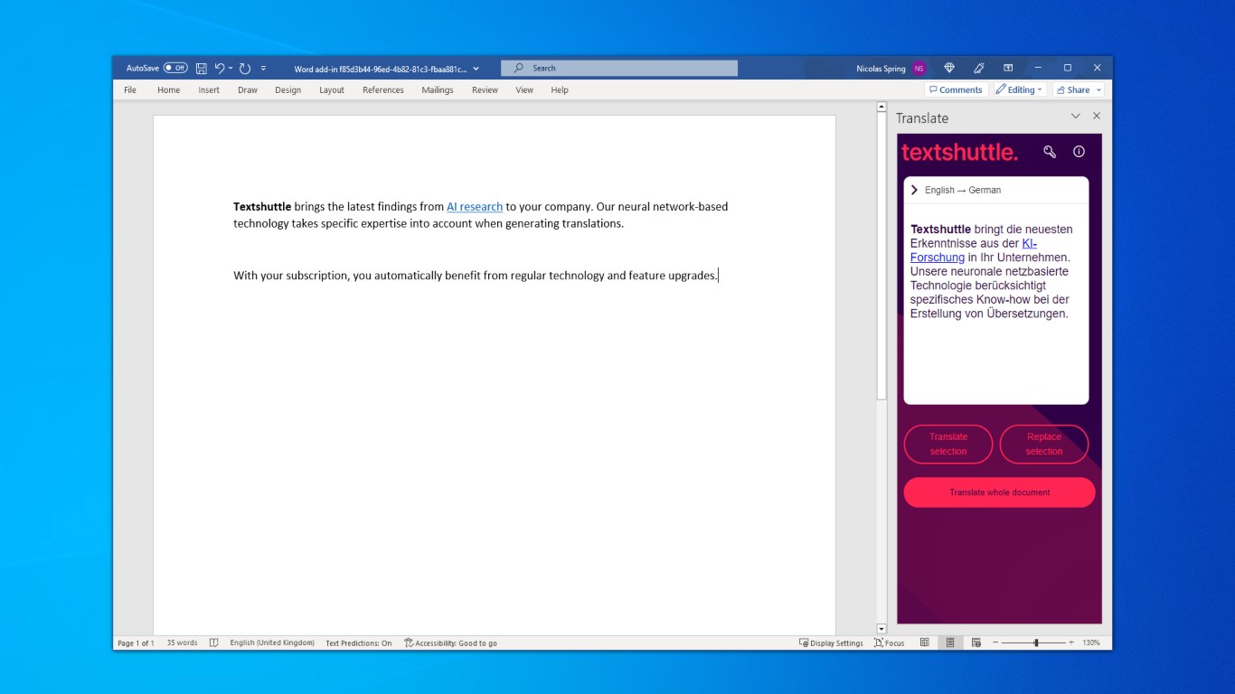Click the spelling proofing book icon in status bar
Viewport: 1235px width, 694px height.
[x=214, y=642]
